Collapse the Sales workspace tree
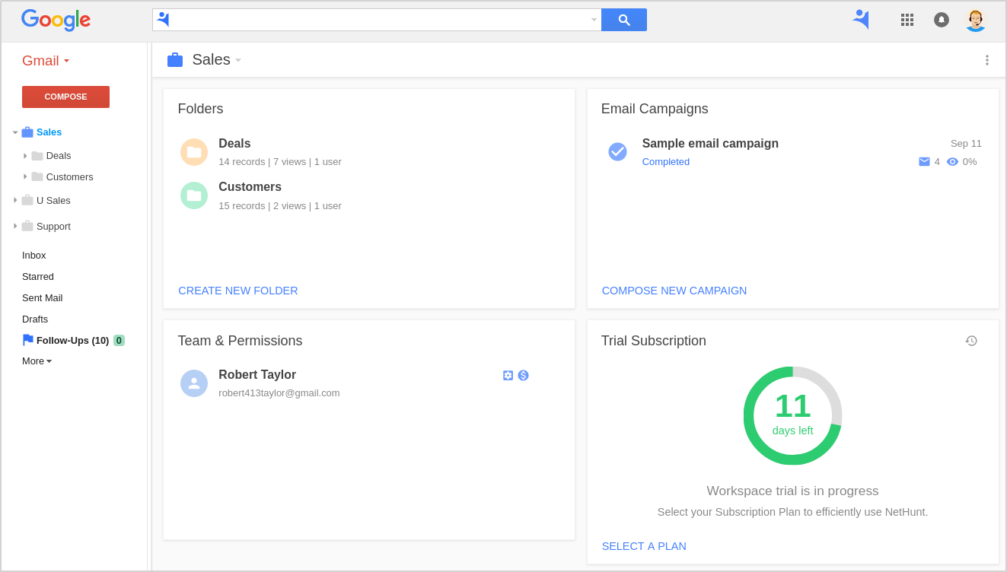The height and width of the screenshot is (572, 1007). click(15, 132)
